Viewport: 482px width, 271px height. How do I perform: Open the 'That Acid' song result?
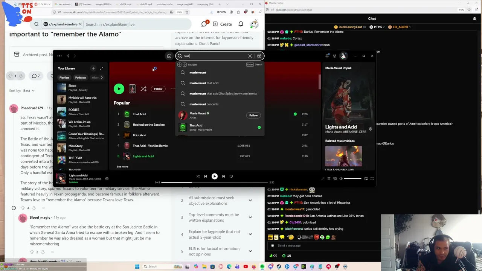point(220,128)
